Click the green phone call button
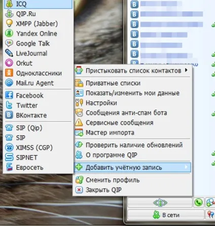This screenshot has width=215, height=226. (198, 203)
